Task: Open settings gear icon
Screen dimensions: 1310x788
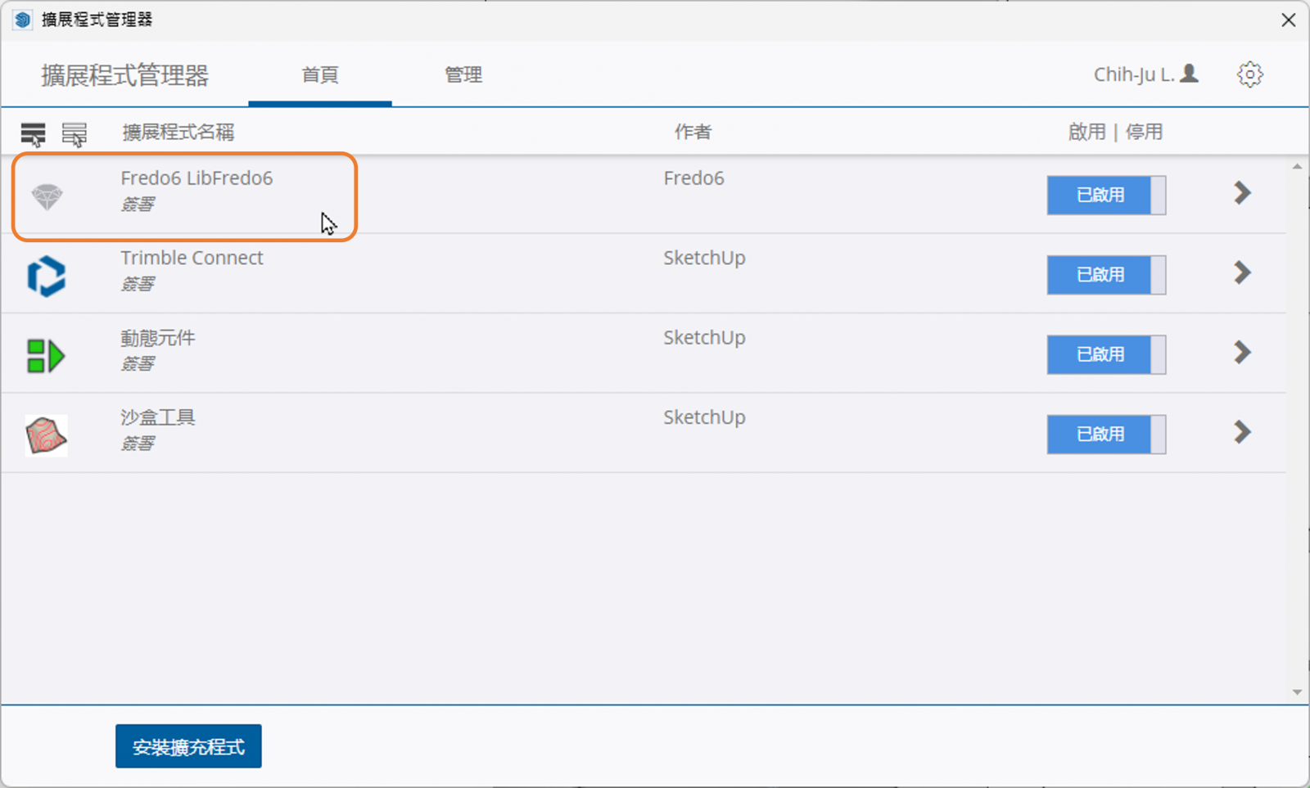Action: click(x=1249, y=74)
